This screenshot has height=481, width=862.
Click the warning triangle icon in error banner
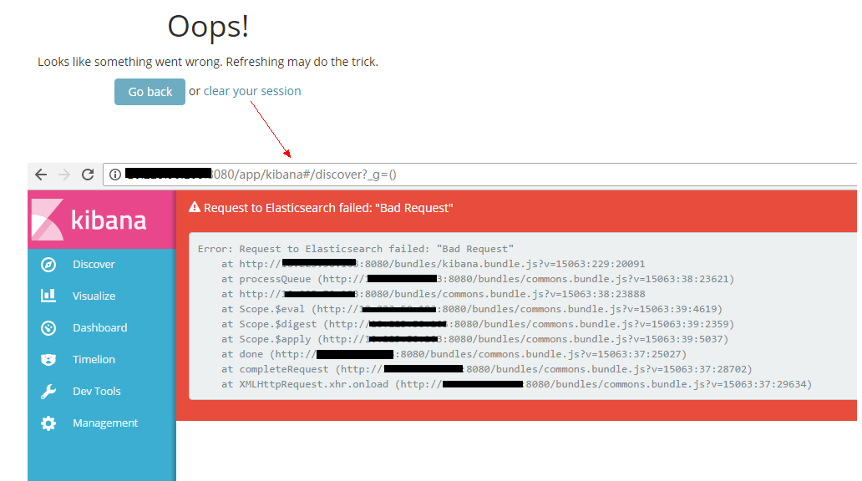tap(195, 207)
